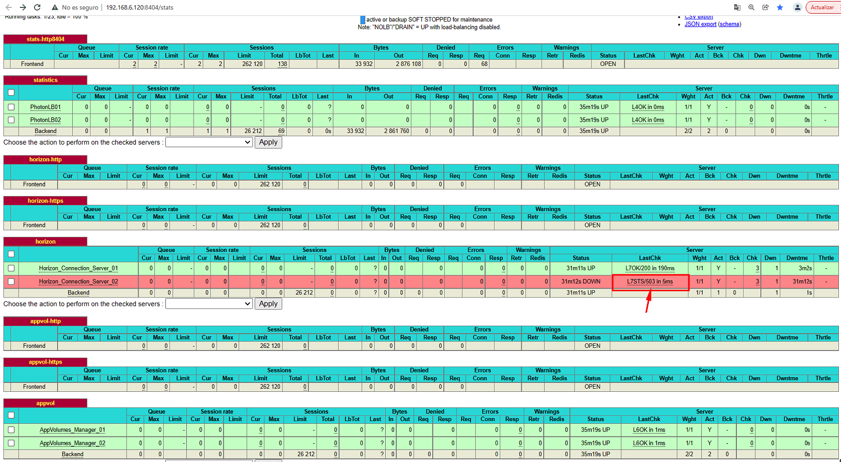
Task: Check the horizon header select-all checkbox
Action: 11,254
